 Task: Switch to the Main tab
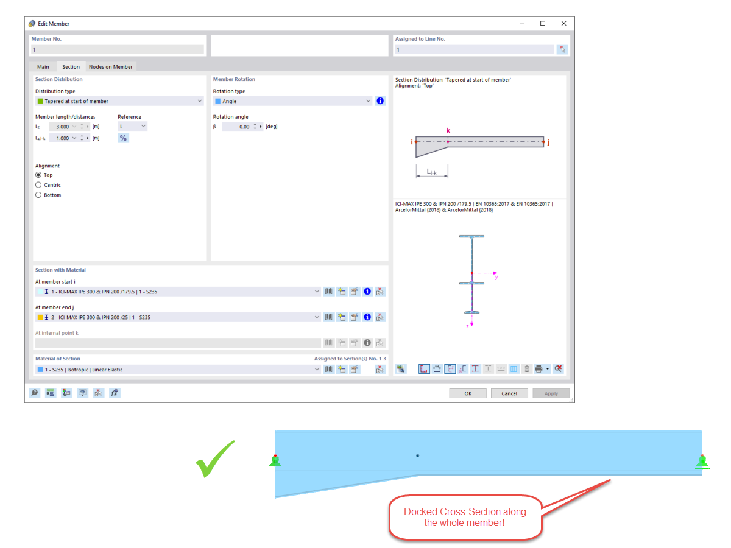coord(43,67)
